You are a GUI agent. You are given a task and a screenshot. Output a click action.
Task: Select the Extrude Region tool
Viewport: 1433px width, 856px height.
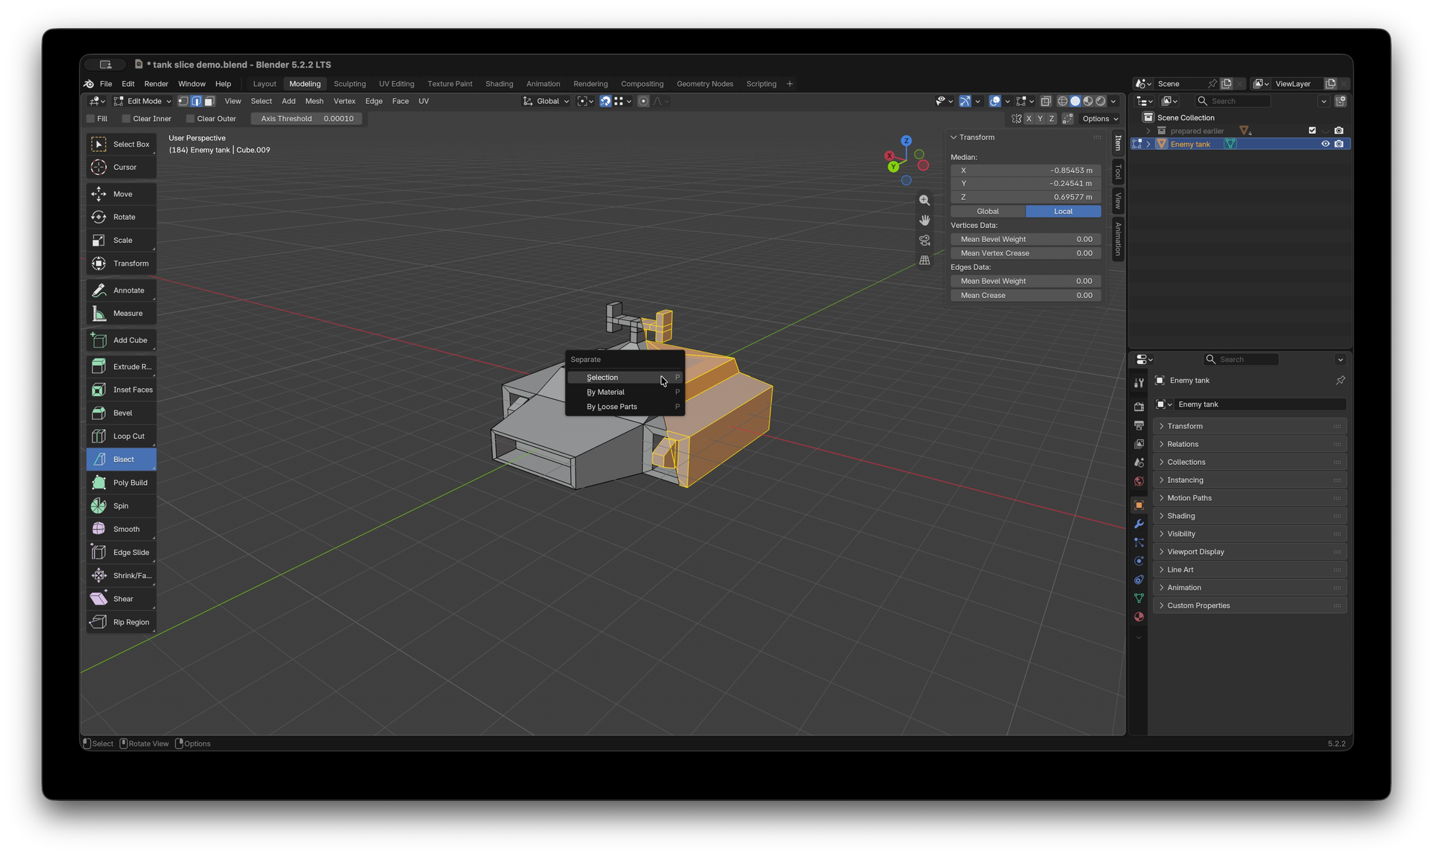pos(121,367)
